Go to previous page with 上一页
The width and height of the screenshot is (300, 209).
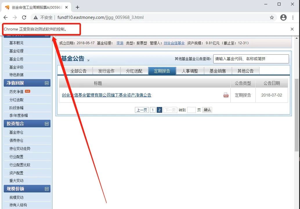[142, 110]
